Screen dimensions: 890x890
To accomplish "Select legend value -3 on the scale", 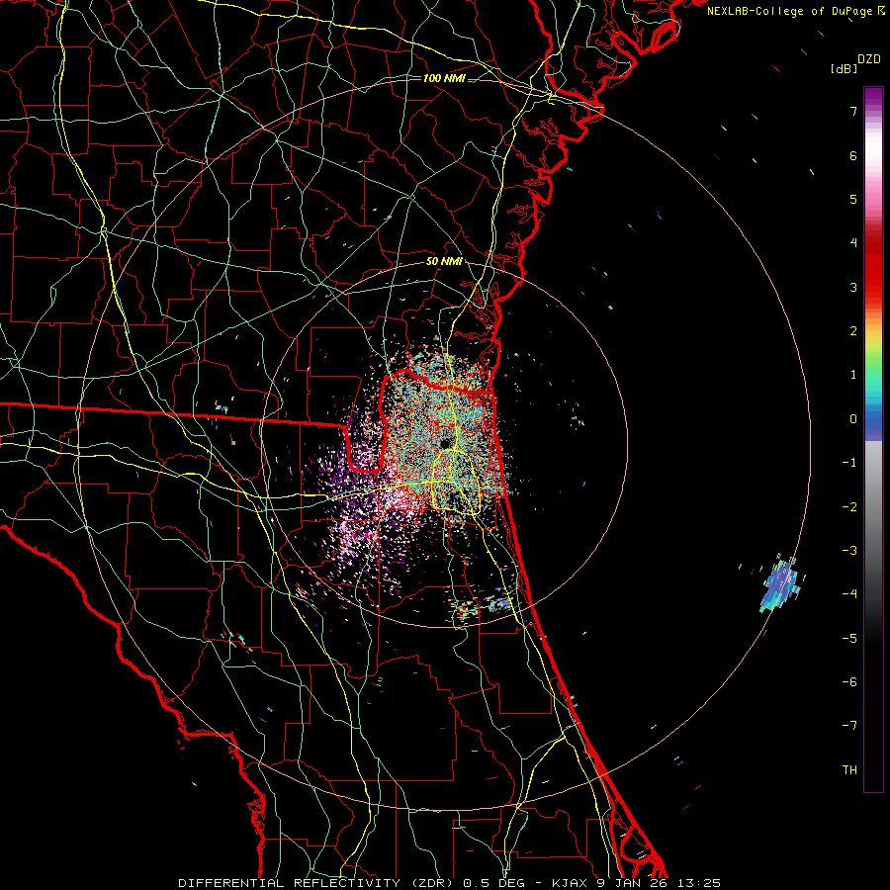I will (849, 551).
